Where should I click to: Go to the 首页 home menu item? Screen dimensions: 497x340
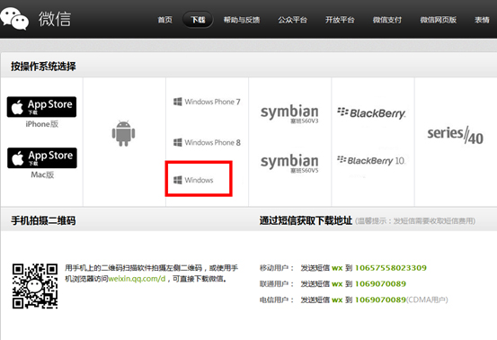coord(164,20)
